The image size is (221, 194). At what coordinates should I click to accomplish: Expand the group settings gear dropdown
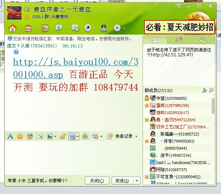coord(124,28)
